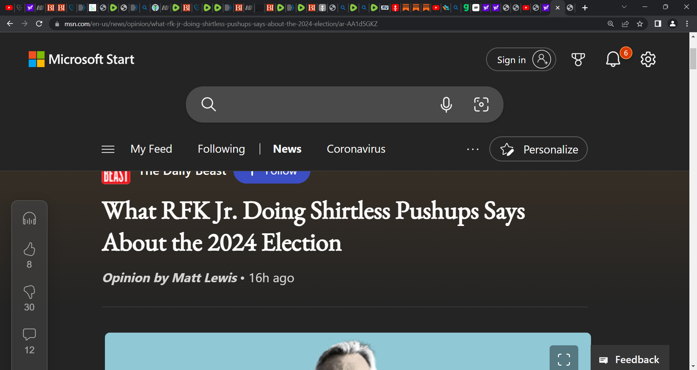Switch to the first YouTube browser tab
This screenshot has width=697, height=370.
[x=9, y=8]
